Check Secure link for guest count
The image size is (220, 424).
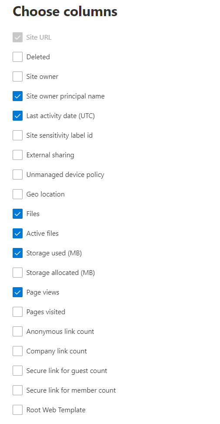click(x=17, y=370)
